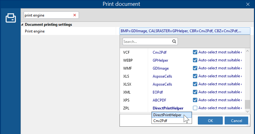The image size is (255, 134).
Task: Open engine dropdown for VCF row
Action: tap(159, 52)
